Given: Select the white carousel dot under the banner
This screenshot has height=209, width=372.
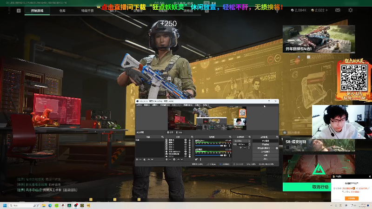Looking at the screenshot, I should click(308, 57).
